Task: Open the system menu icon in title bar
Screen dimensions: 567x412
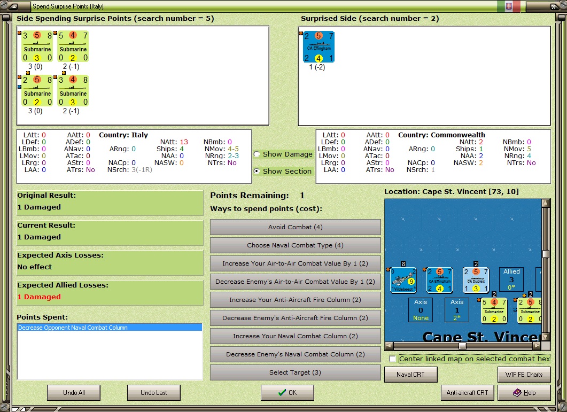Action: point(13,6)
